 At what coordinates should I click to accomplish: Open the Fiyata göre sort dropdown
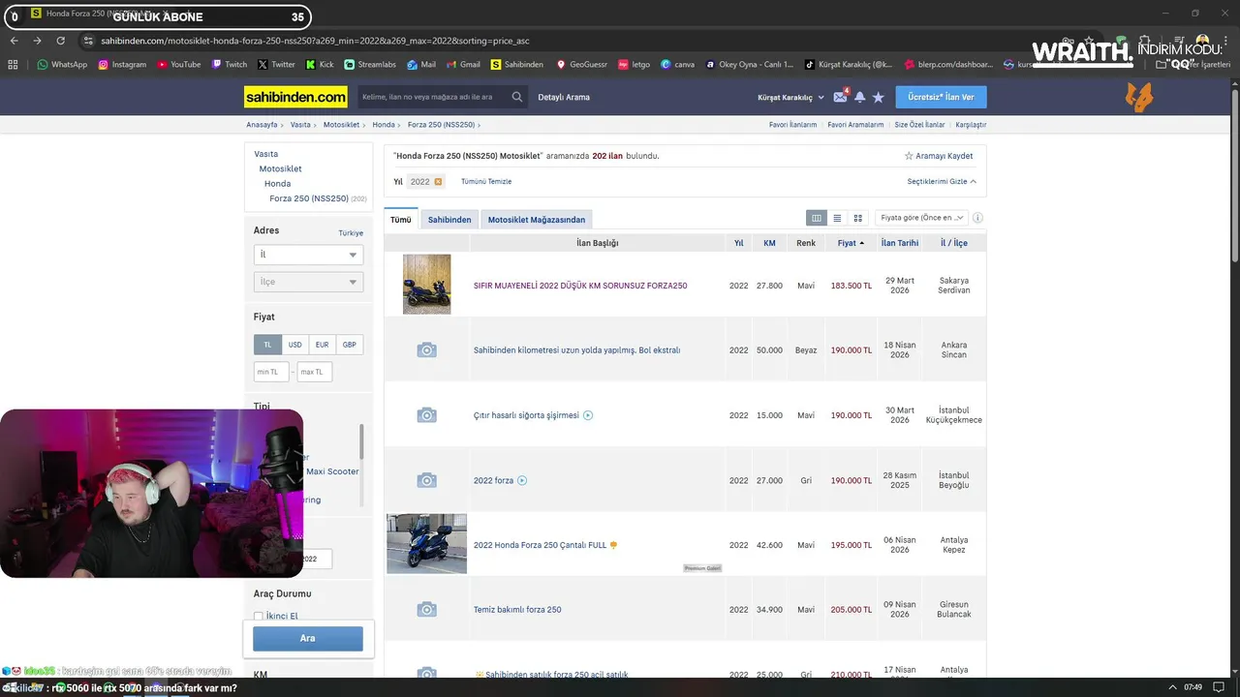point(921,218)
